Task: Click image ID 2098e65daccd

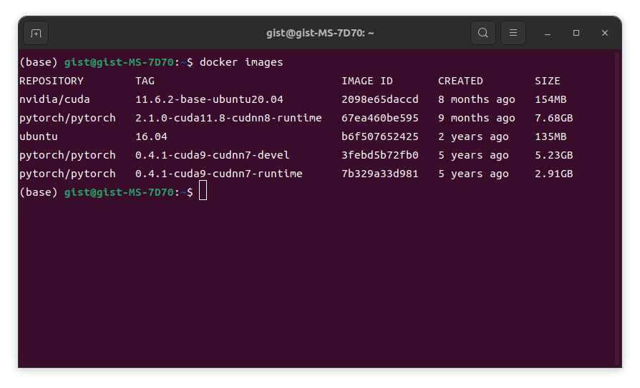Action: pyautogui.click(x=380, y=99)
